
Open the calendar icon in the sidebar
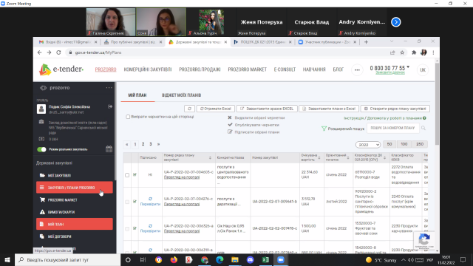(109, 149)
